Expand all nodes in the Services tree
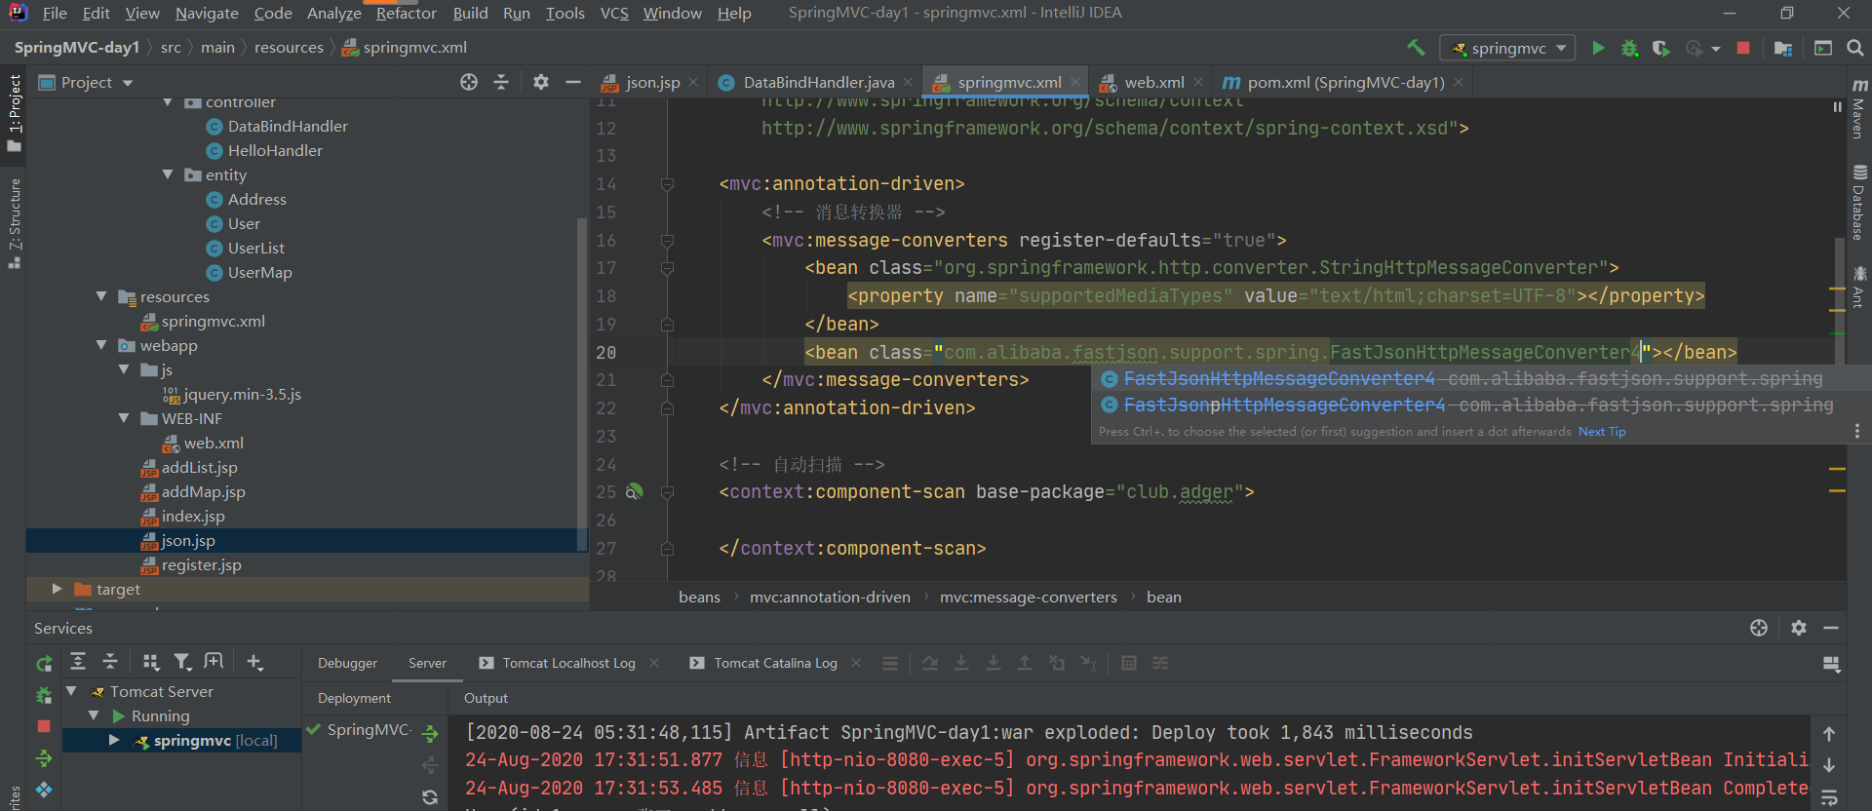This screenshot has height=811, width=1872. click(78, 662)
